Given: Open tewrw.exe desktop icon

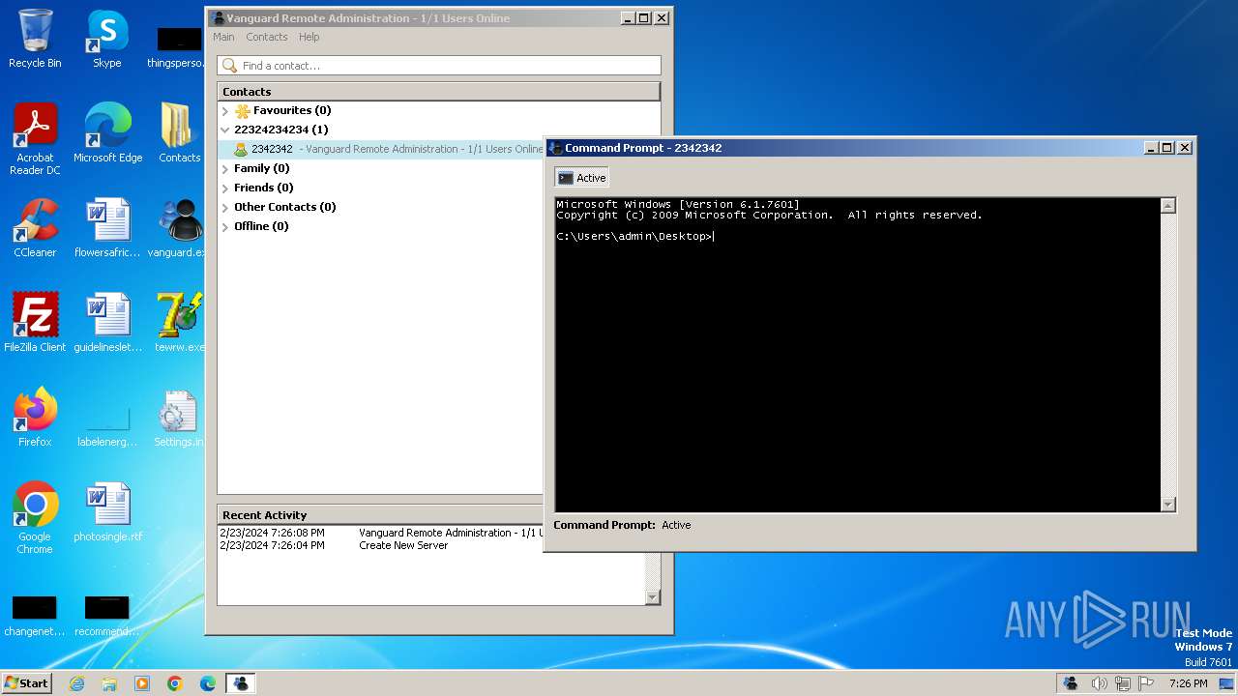Looking at the screenshot, I should (x=180, y=323).
